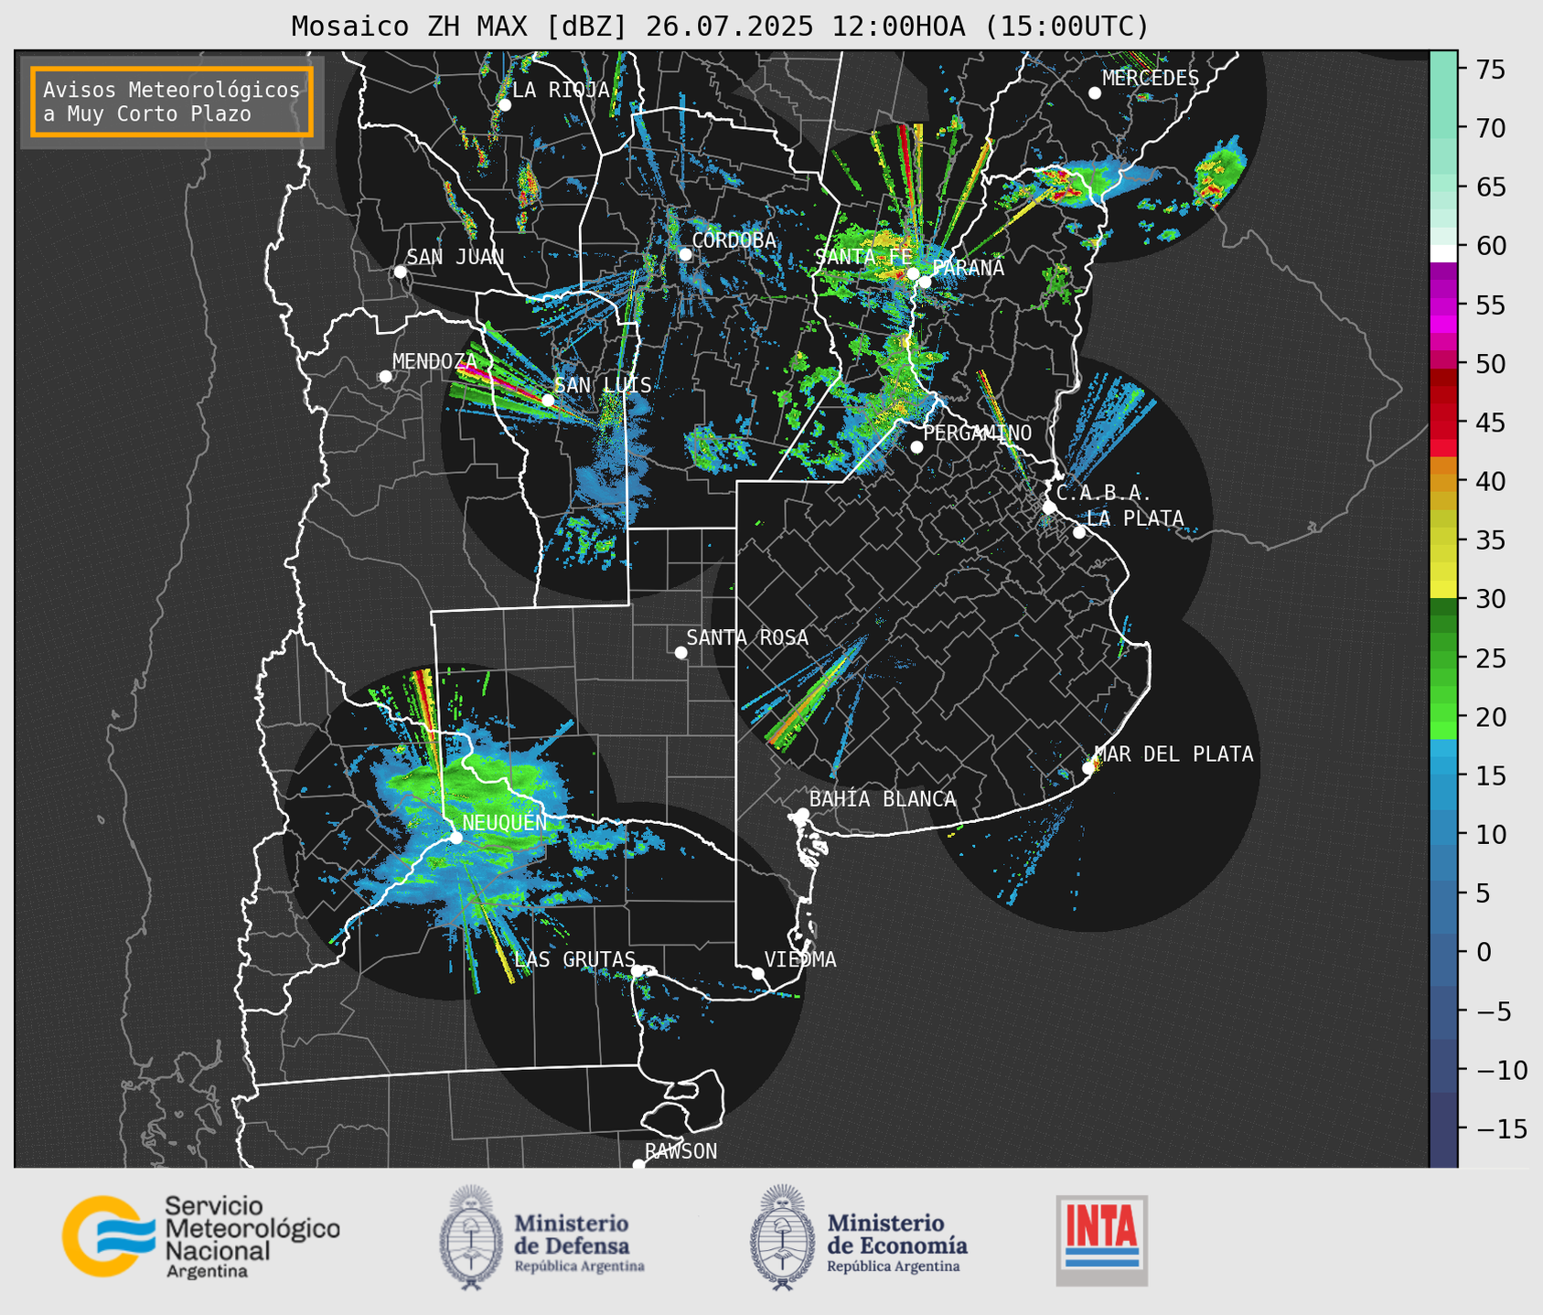Click the MENDOZA map label
This screenshot has height=1315, width=1543.
click(x=435, y=361)
